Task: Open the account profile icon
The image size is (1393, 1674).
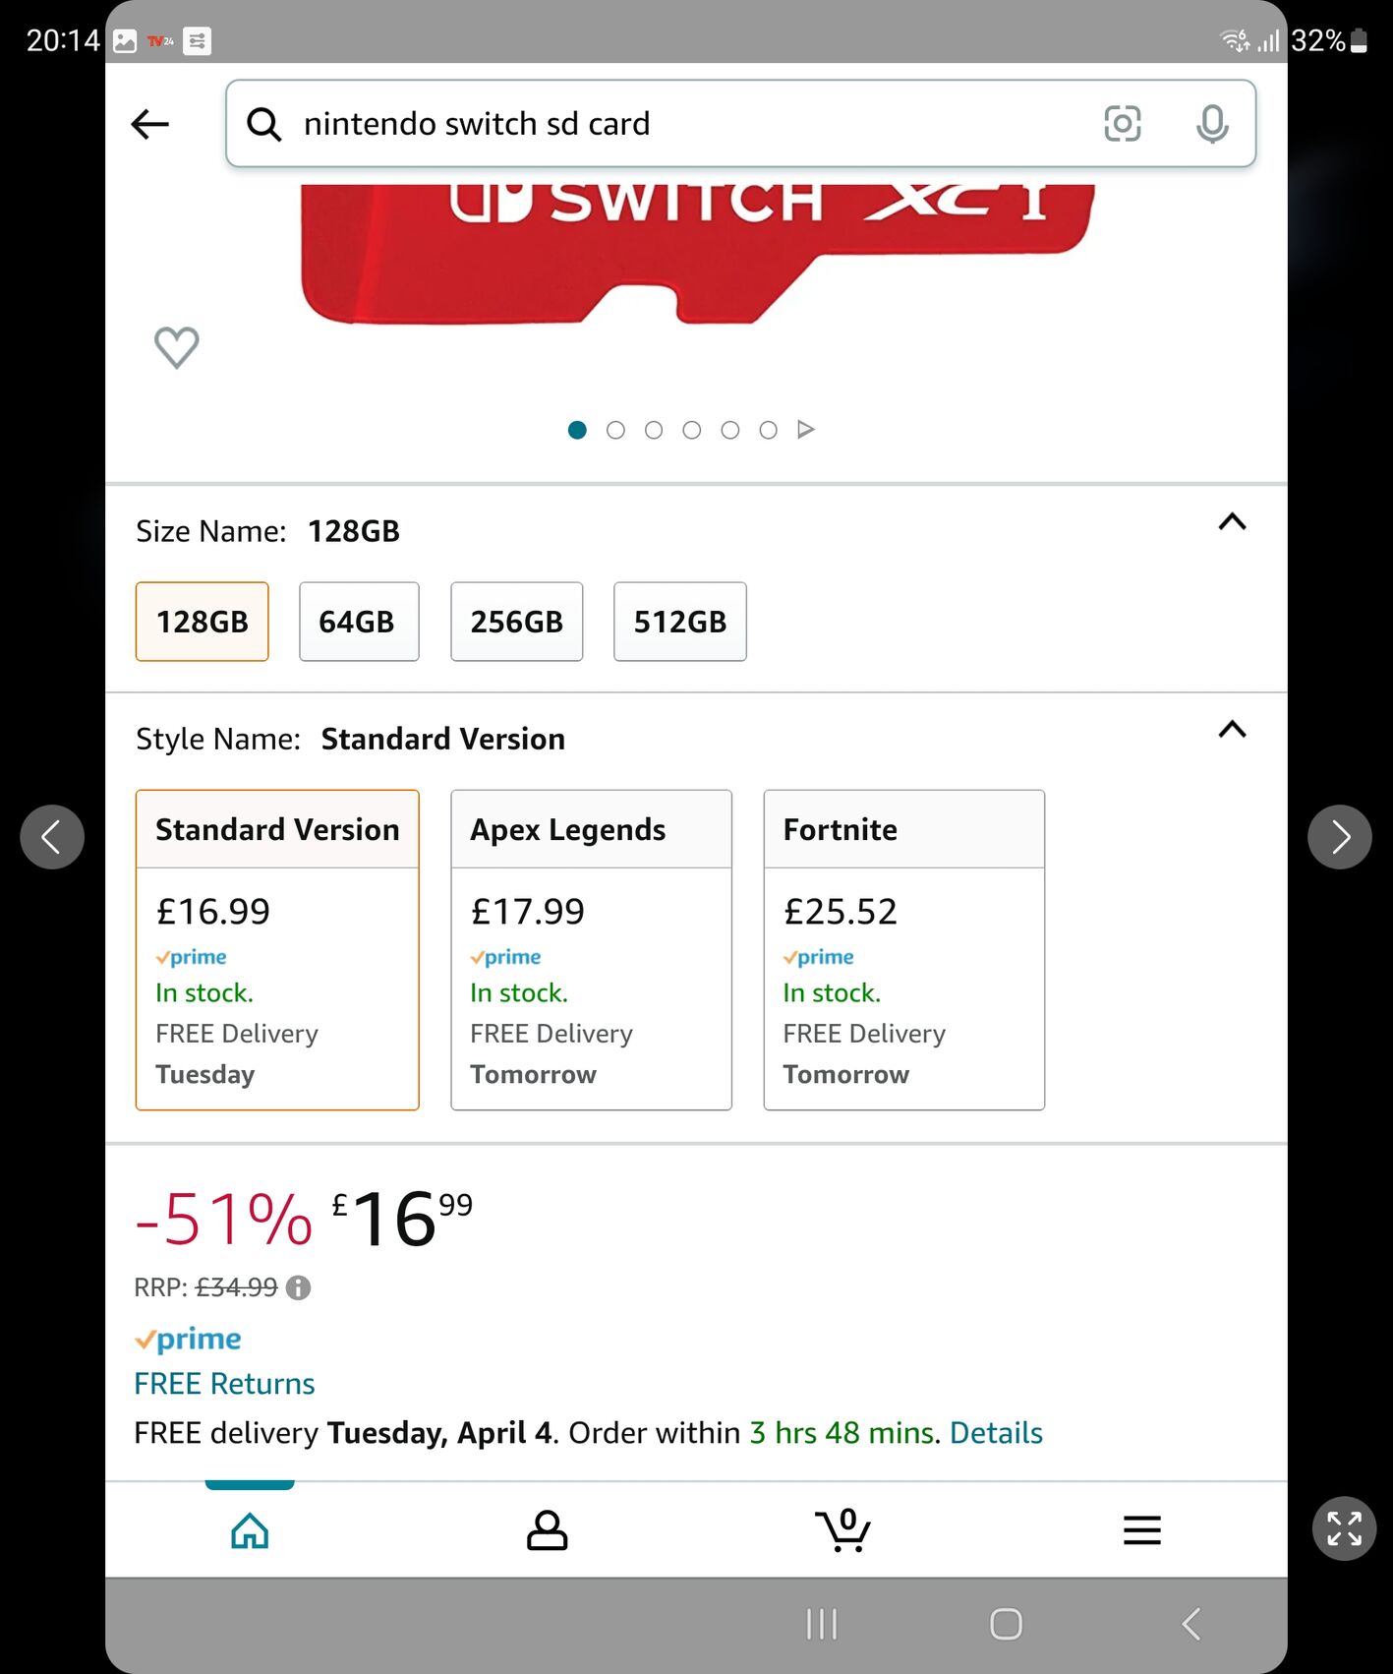Action: pos(547,1530)
